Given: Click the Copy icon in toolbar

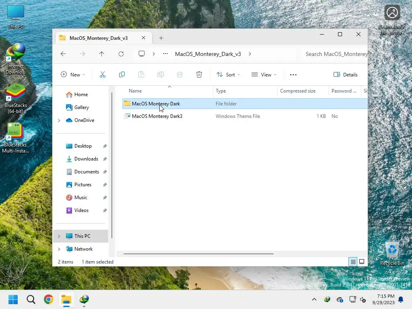Looking at the screenshot, I should pyautogui.click(x=122, y=74).
